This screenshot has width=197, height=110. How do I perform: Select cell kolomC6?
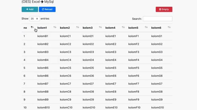pyautogui.click(x=66, y=76)
